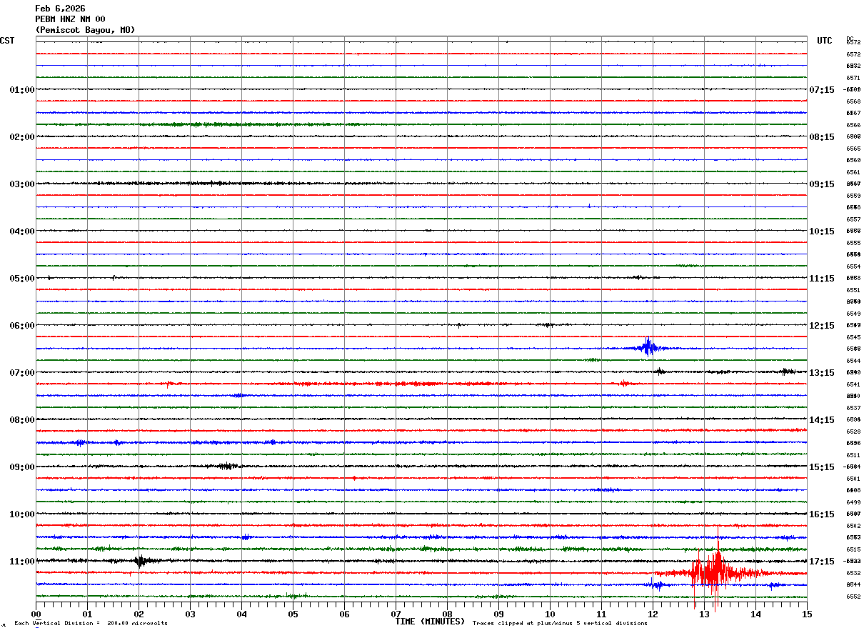Click the DC value 6571
This screenshot has height=633, width=864.
[853, 78]
